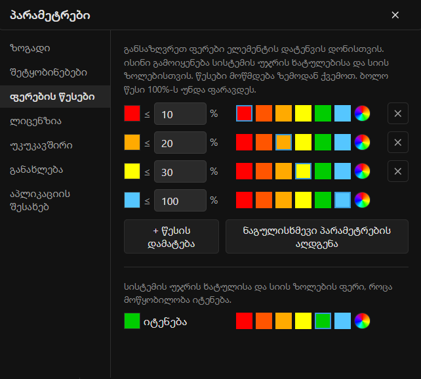This screenshot has width=421, height=379.
Task: Select amber palette swatch in 20% row
Action: (283, 143)
